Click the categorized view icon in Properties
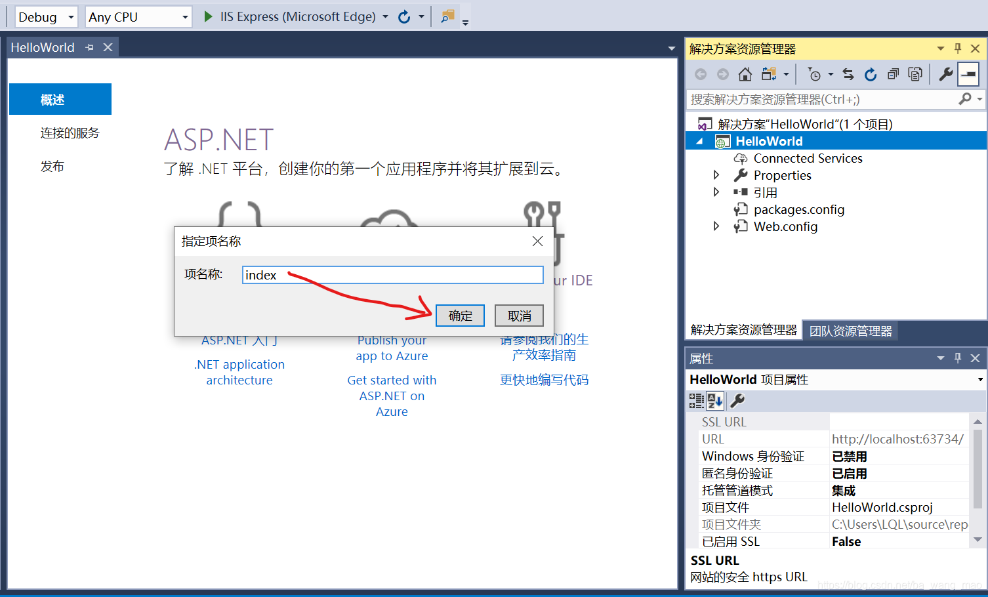The height and width of the screenshot is (597, 988). 696,401
